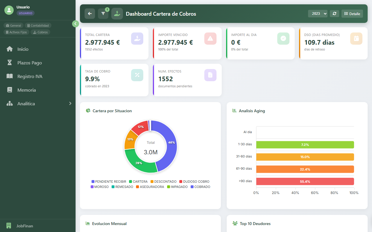The width and height of the screenshot is (372, 232).
Task: Click the >90 días red bar in Analisis Aging
Action: [x=305, y=181]
